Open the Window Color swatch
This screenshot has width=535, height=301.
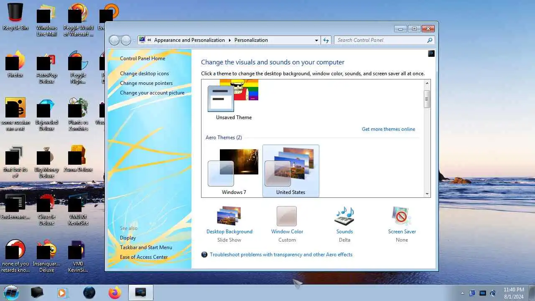(287, 216)
